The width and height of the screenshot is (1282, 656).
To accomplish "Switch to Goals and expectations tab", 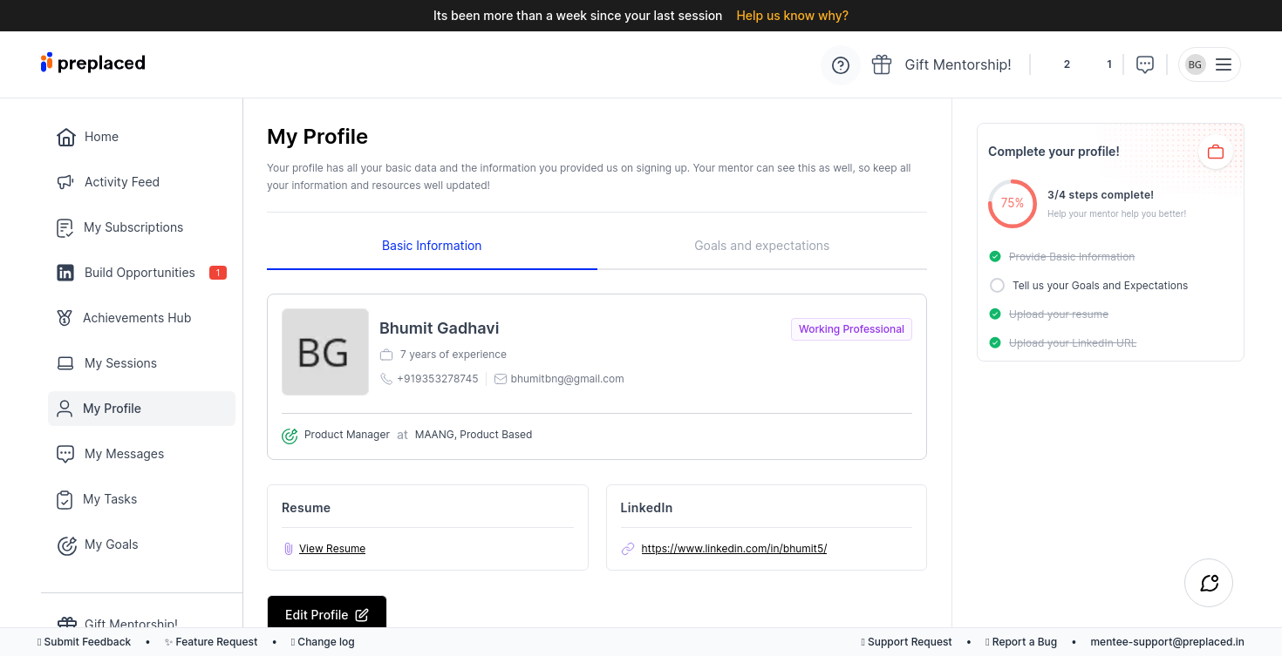I will (761, 246).
